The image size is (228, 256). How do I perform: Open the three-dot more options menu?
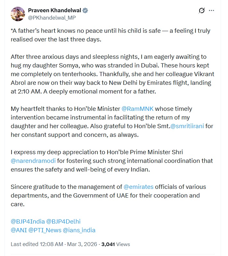coord(211,11)
